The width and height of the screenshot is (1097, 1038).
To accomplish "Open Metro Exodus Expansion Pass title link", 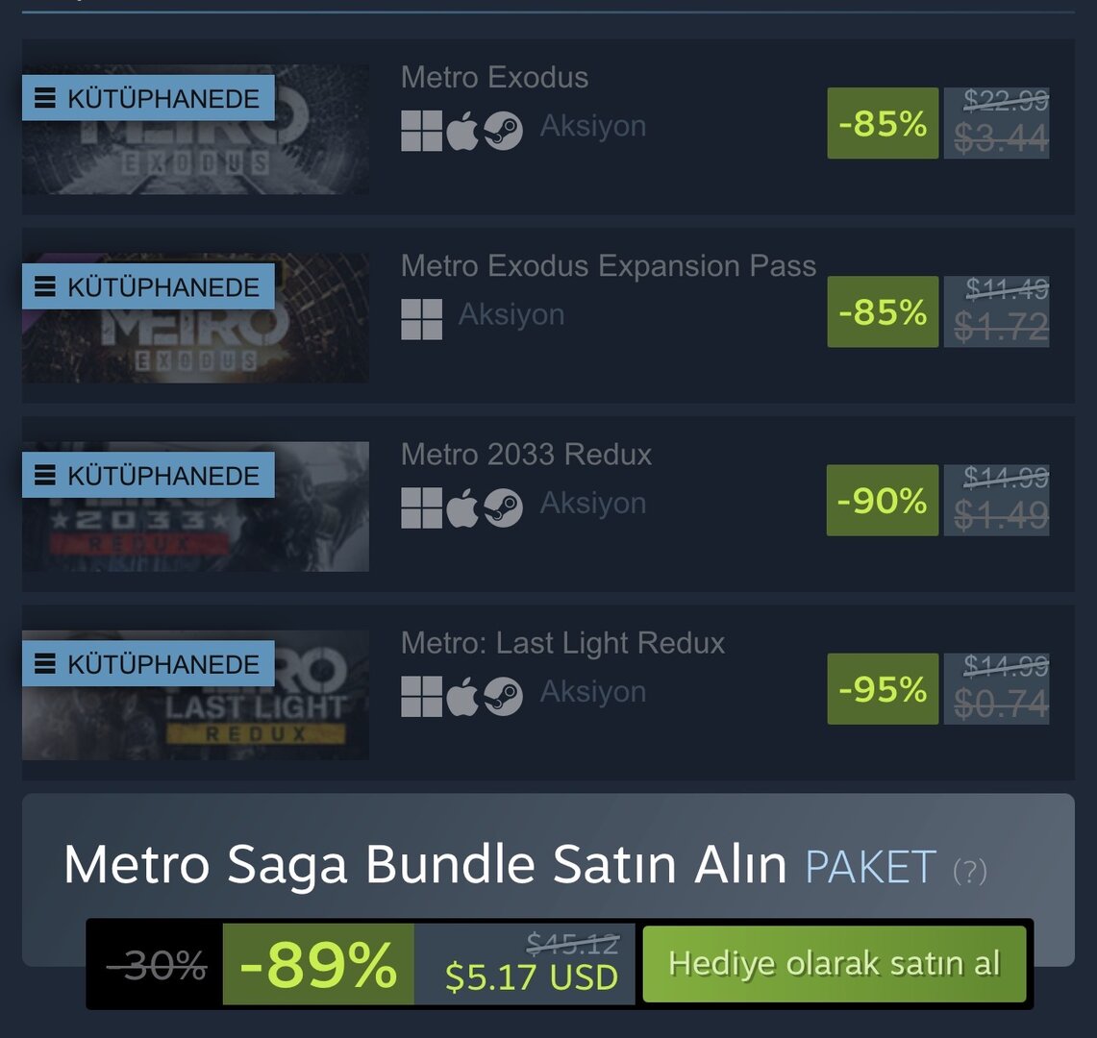I will (609, 266).
